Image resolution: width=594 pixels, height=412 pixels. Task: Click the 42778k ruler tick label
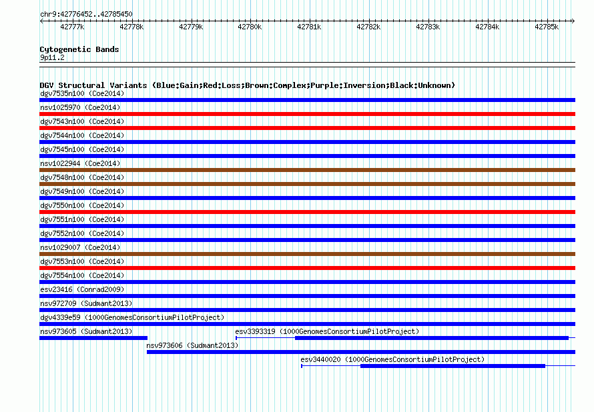tap(131, 27)
